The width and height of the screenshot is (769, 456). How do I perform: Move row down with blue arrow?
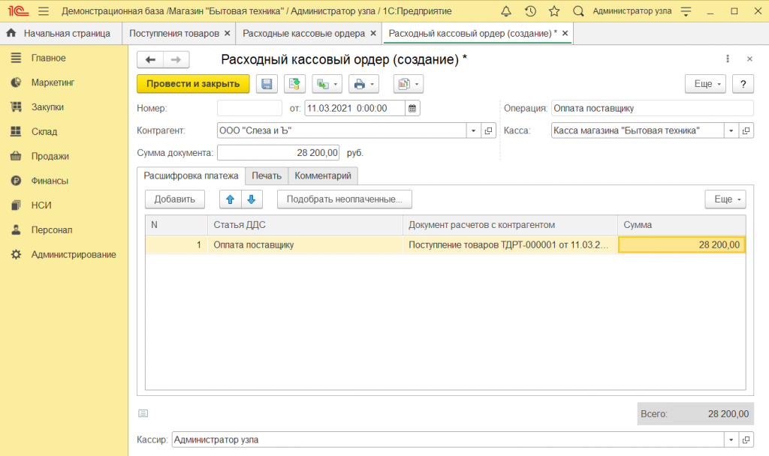point(252,199)
